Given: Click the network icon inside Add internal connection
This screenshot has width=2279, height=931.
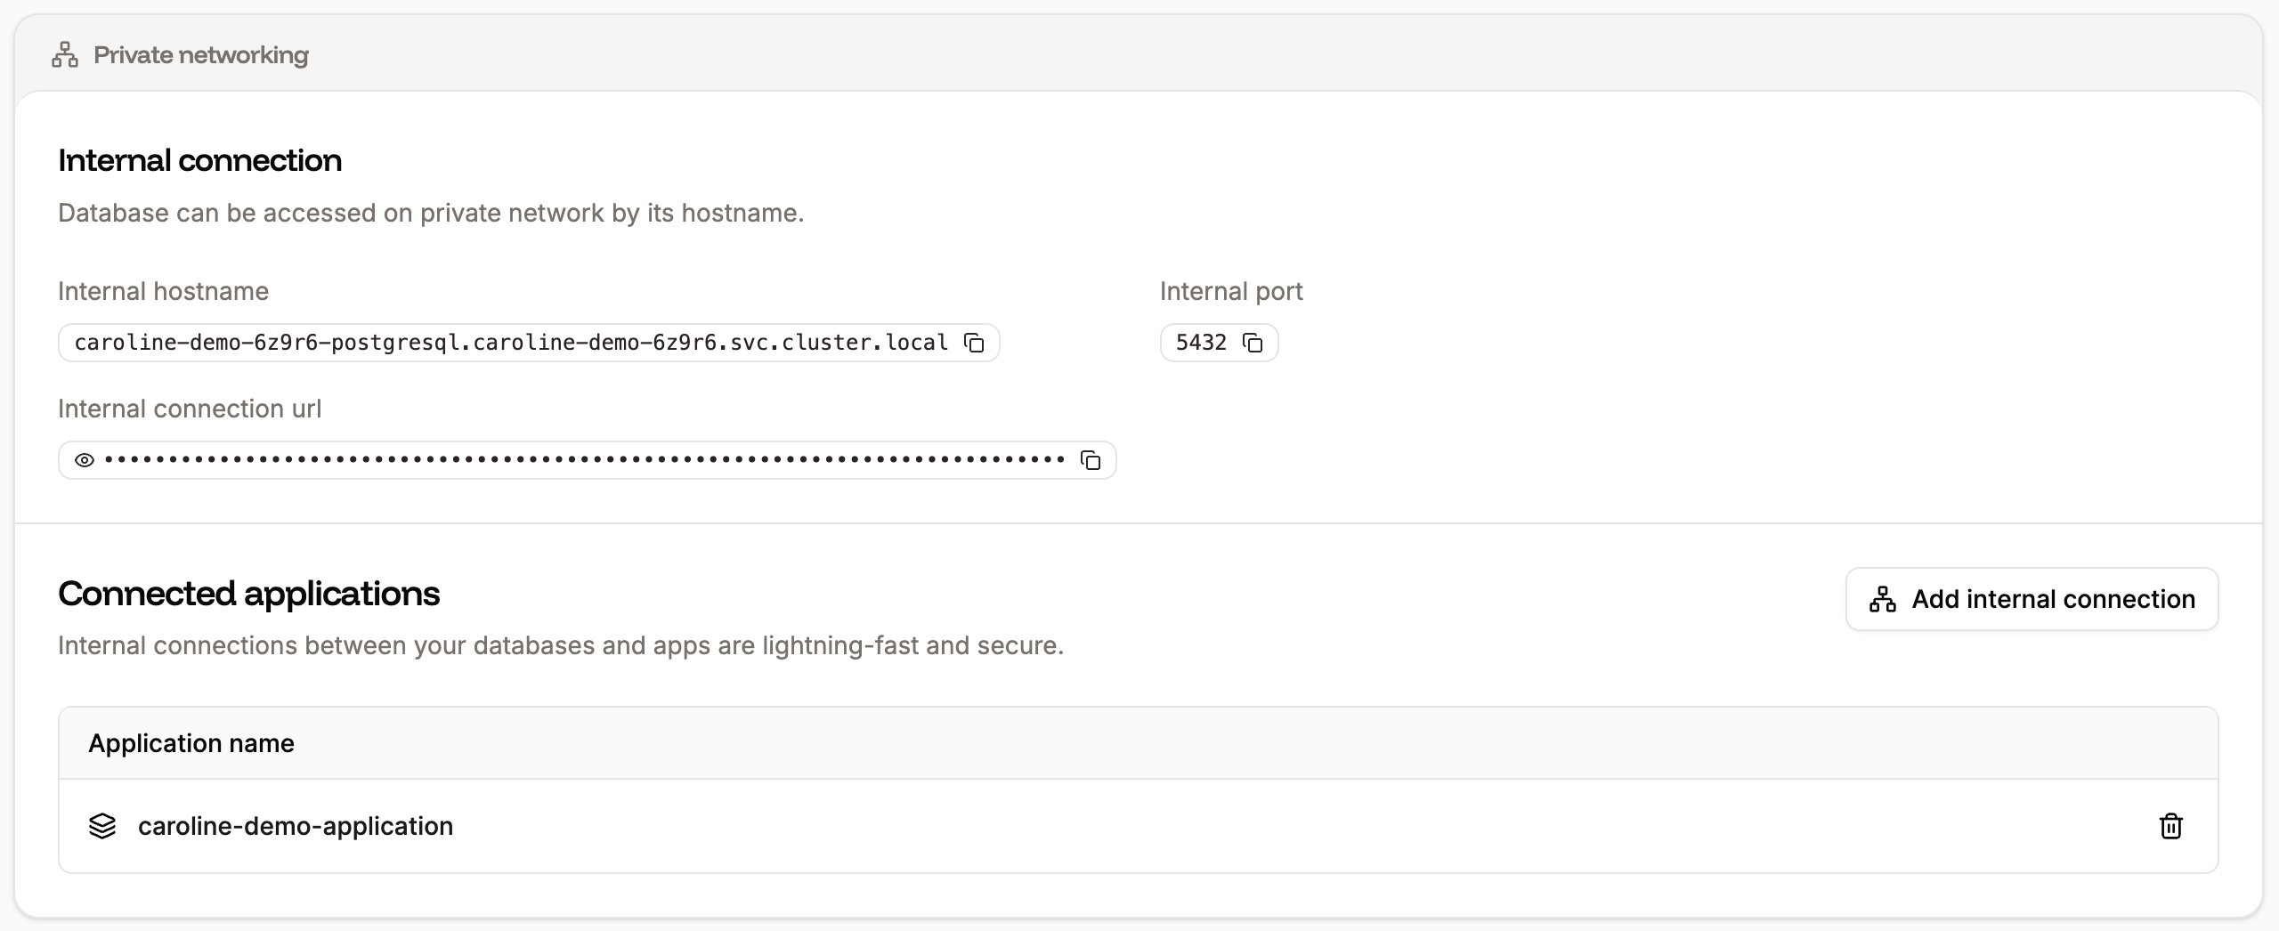Looking at the screenshot, I should click(1885, 599).
